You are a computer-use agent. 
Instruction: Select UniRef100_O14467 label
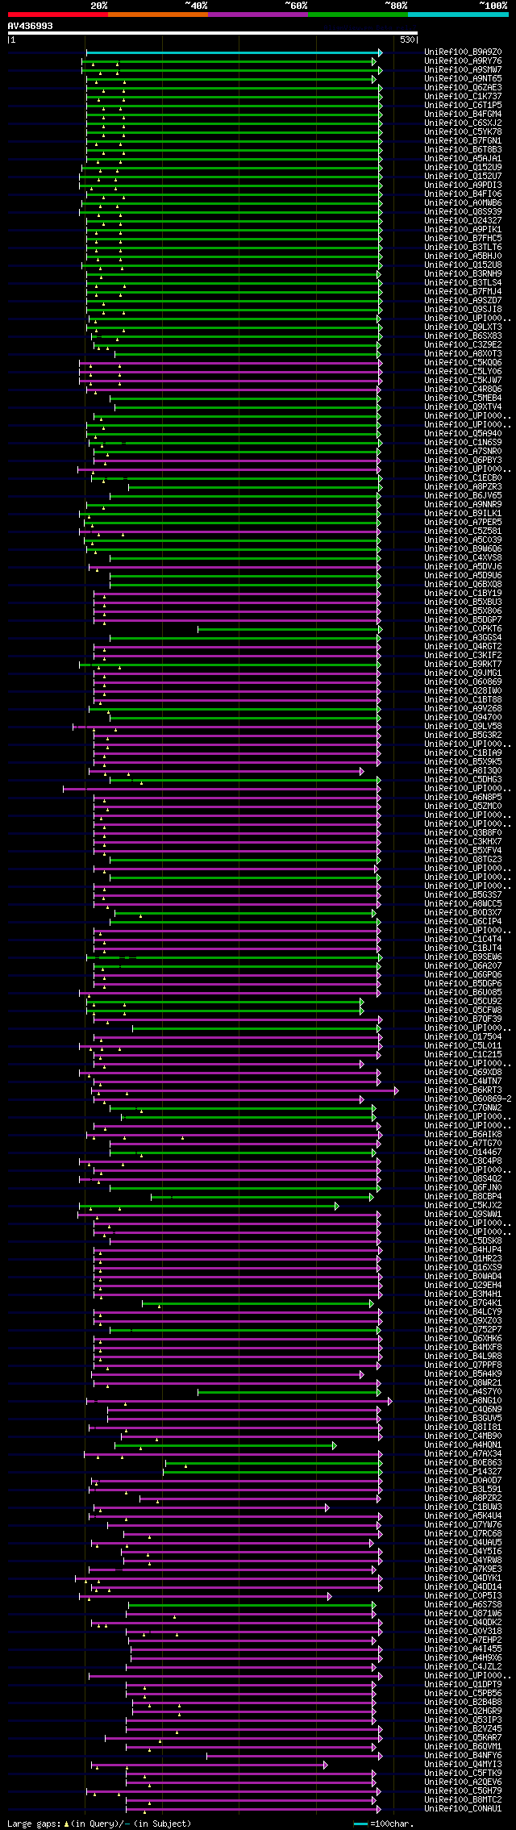[x=463, y=1153]
